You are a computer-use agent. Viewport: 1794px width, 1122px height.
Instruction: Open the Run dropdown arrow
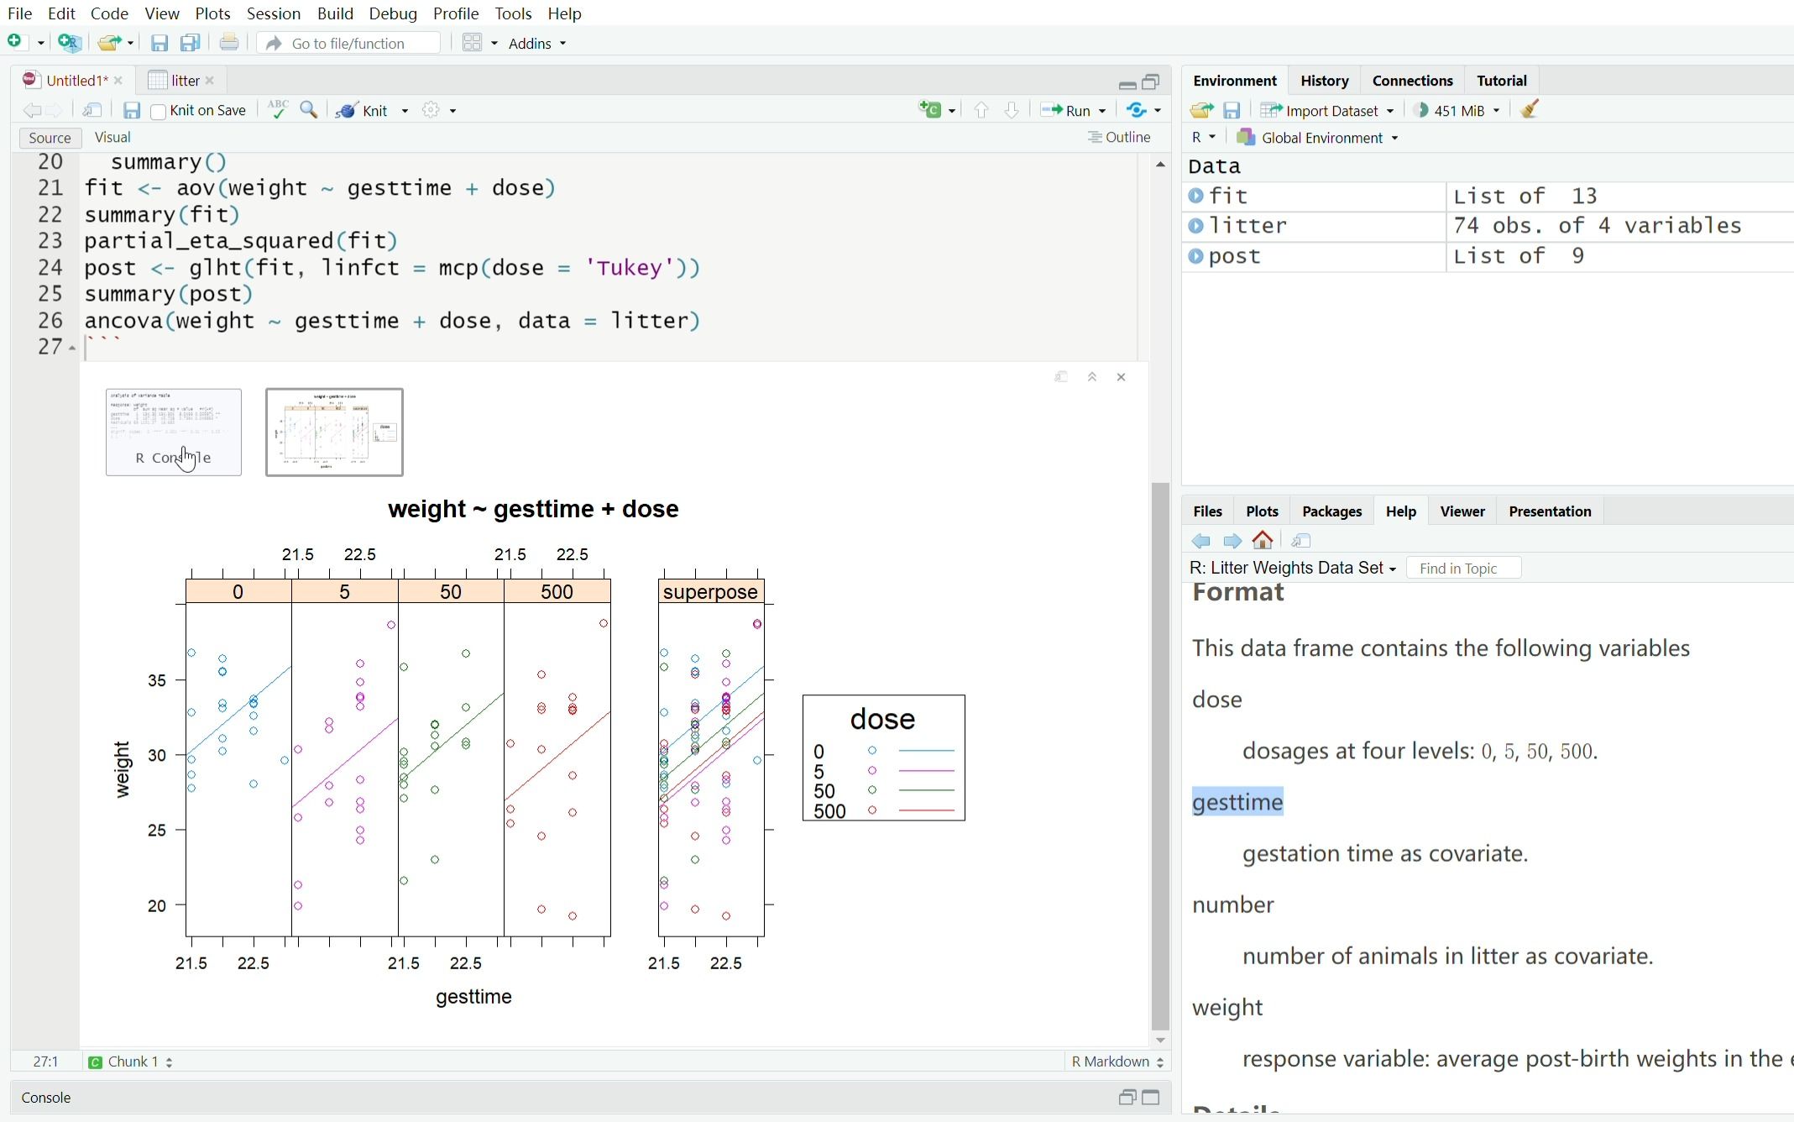click(x=1102, y=111)
